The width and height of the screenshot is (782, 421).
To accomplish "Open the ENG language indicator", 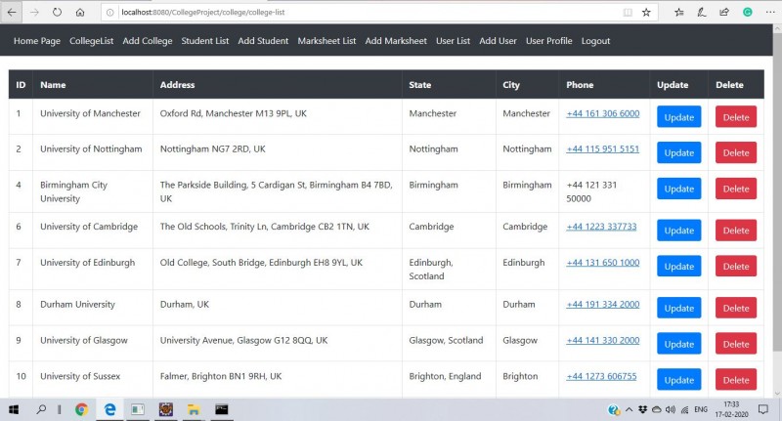I will tap(701, 409).
